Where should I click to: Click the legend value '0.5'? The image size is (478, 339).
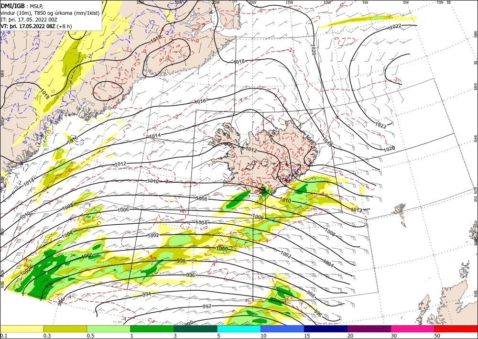click(90, 335)
